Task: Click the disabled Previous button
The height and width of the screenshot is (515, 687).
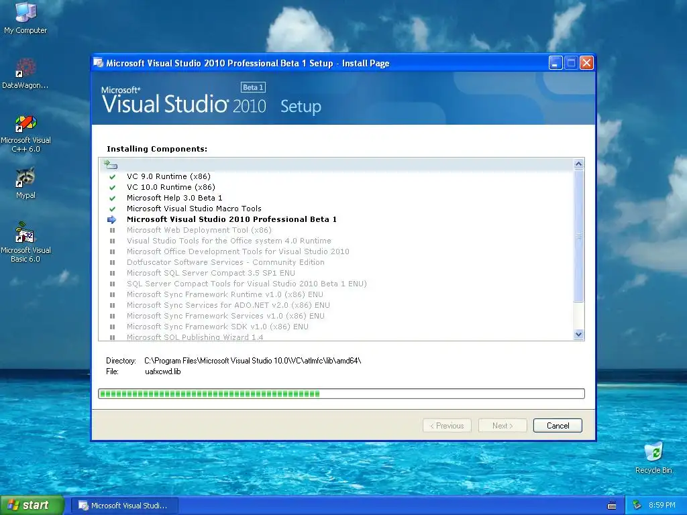Action: 447,426
